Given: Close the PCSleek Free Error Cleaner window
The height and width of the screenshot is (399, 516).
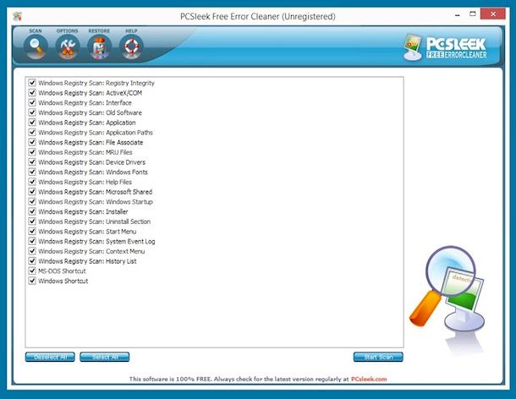Looking at the screenshot, I should (492, 14).
